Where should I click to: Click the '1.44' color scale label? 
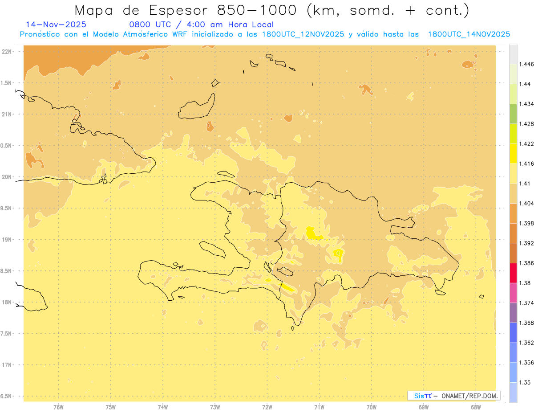(x=525, y=84)
